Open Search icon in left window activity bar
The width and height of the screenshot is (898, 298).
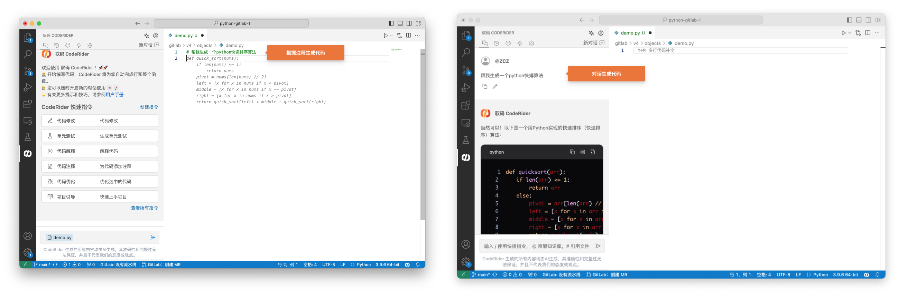point(28,54)
